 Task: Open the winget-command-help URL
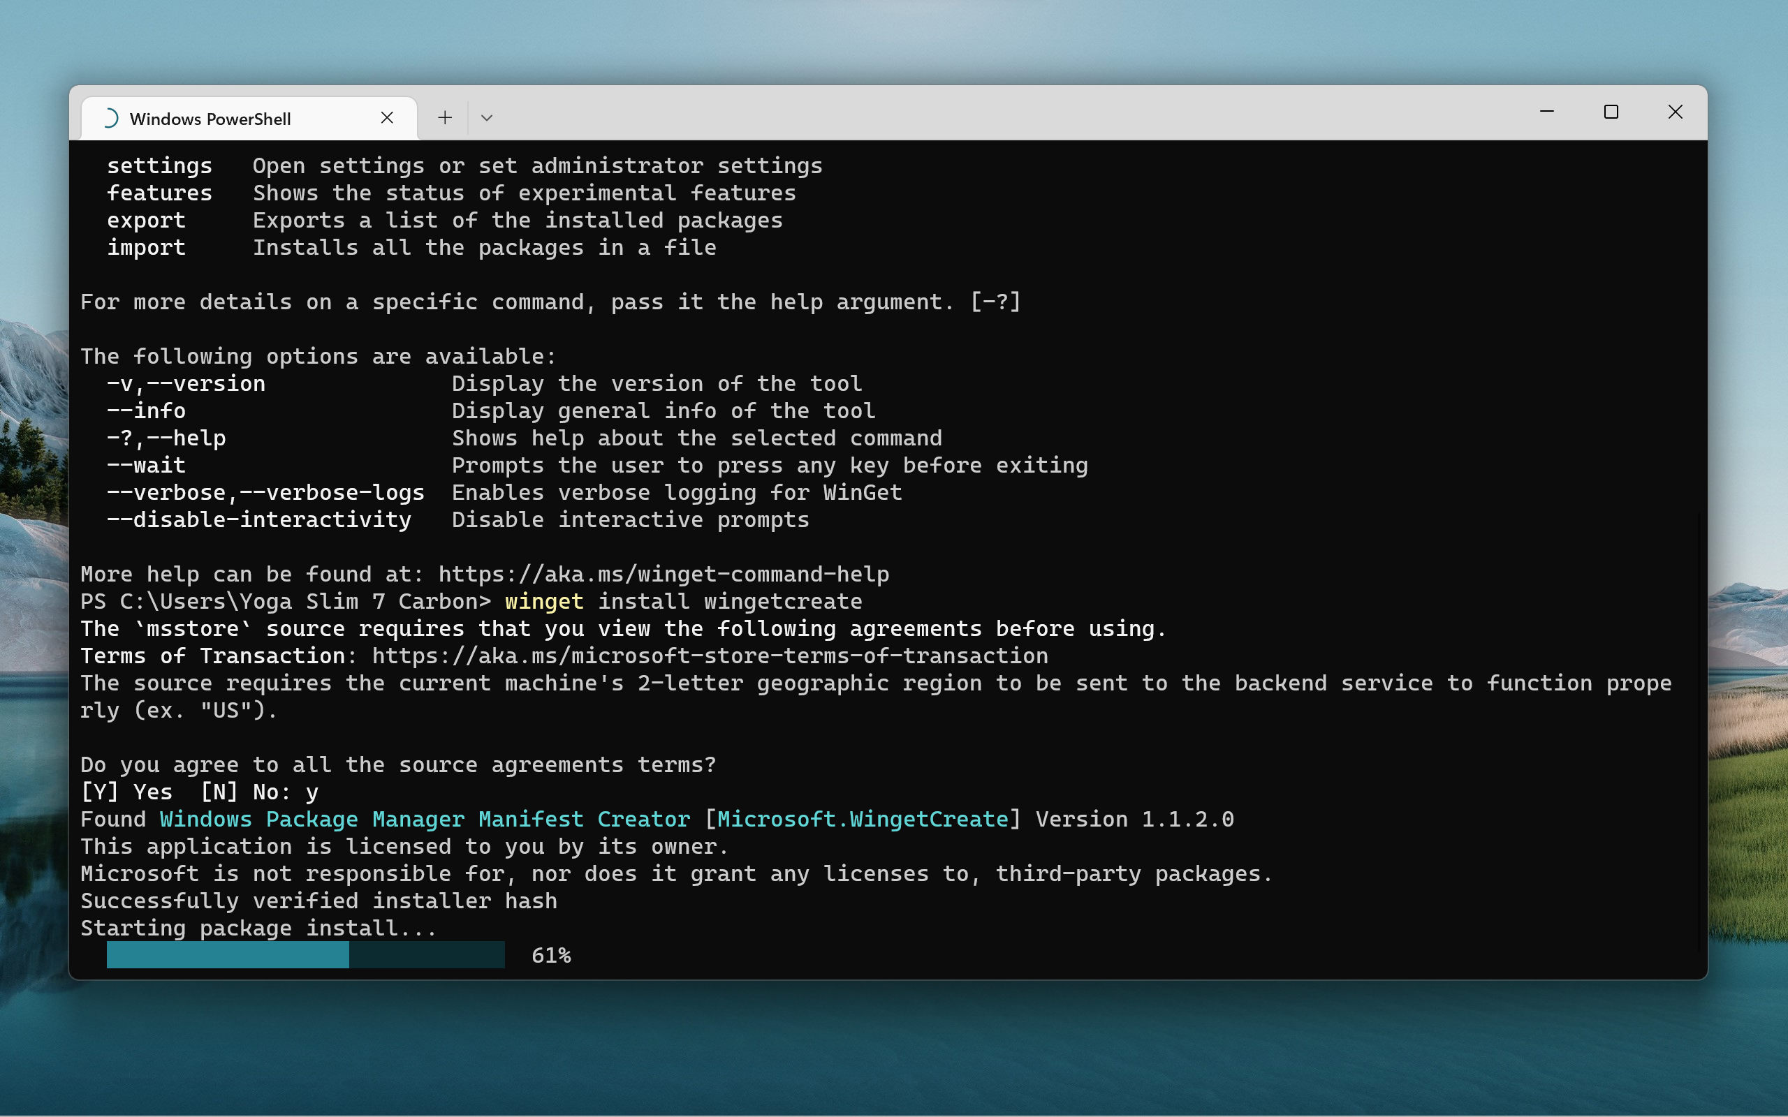(664, 574)
